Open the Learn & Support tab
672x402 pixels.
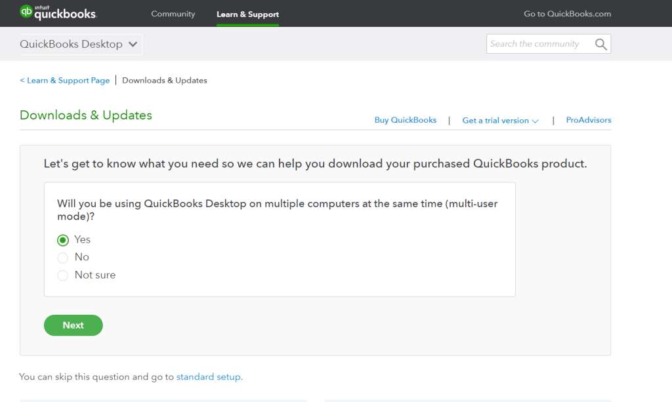pos(247,14)
